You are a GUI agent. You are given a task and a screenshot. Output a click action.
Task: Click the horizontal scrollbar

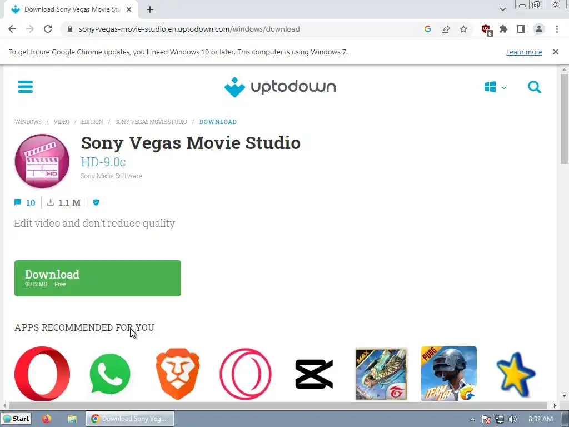tap(278, 405)
